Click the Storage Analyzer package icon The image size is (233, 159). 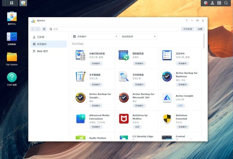coord(80,55)
